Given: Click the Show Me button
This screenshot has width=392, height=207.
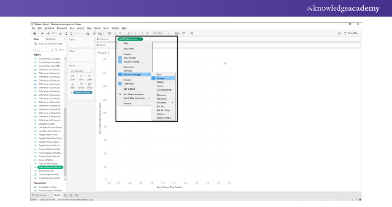Looking at the screenshot, I should [350, 33].
